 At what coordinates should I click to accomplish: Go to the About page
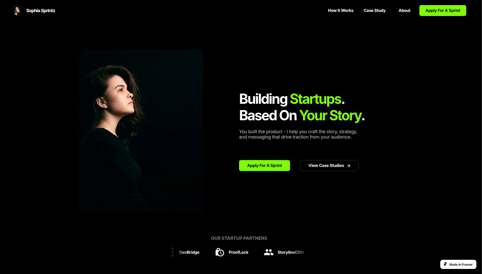(x=404, y=10)
